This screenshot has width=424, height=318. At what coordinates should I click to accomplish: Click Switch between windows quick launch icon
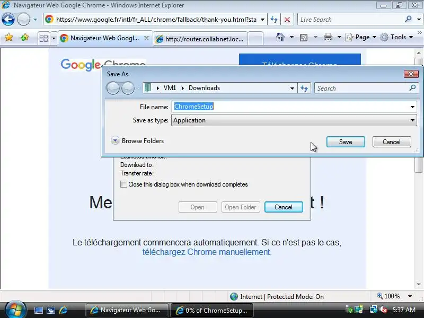coord(50,310)
